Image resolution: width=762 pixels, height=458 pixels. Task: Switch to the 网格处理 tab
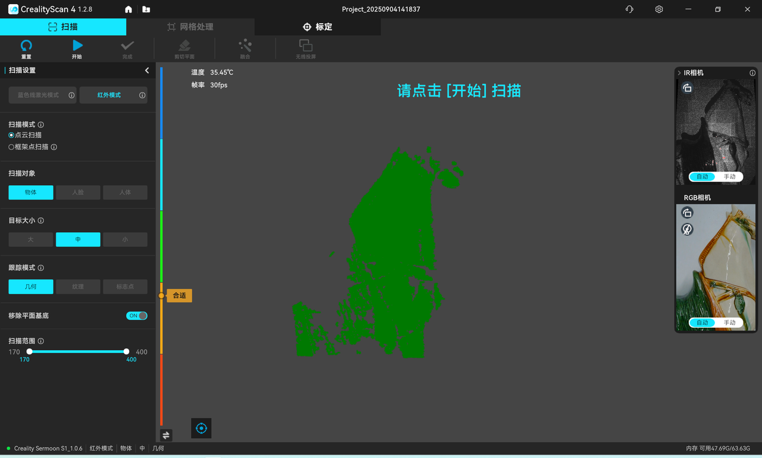click(x=190, y=27)
